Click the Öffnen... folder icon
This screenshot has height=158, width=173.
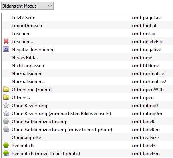6,97
